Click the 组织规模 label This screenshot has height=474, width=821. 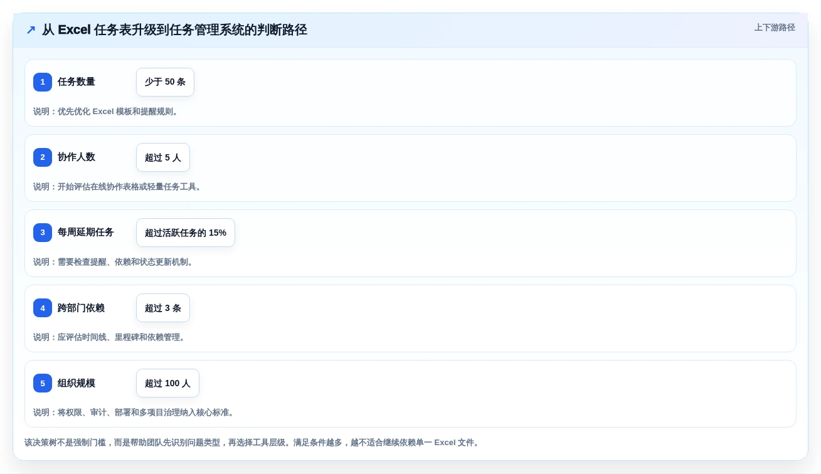(x=77, y=383)
